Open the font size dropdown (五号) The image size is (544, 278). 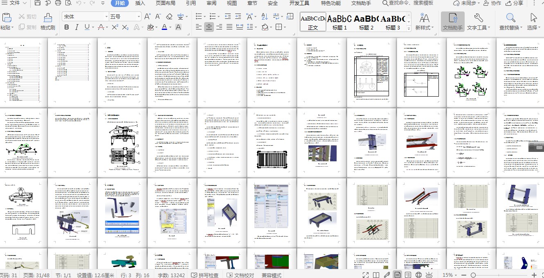[x=139, y=17]
